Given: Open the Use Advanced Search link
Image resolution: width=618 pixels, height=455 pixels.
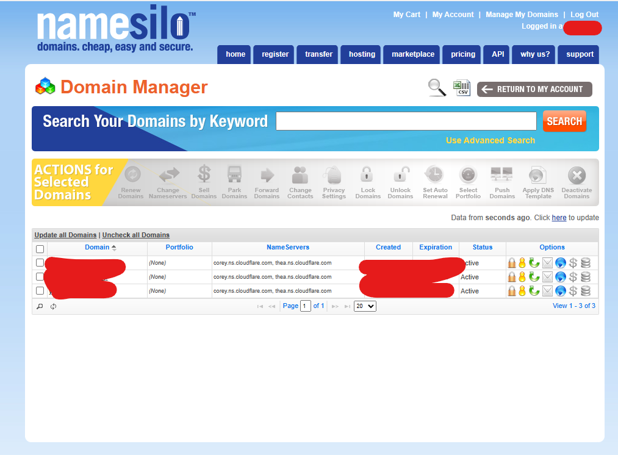Looking at the screenshot, I should pos(490,141).
